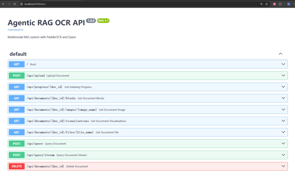This screenshot has height=173, width=295.
Task: Expand the Query Document endpoint chevron
Action: (x=283, y=143)
